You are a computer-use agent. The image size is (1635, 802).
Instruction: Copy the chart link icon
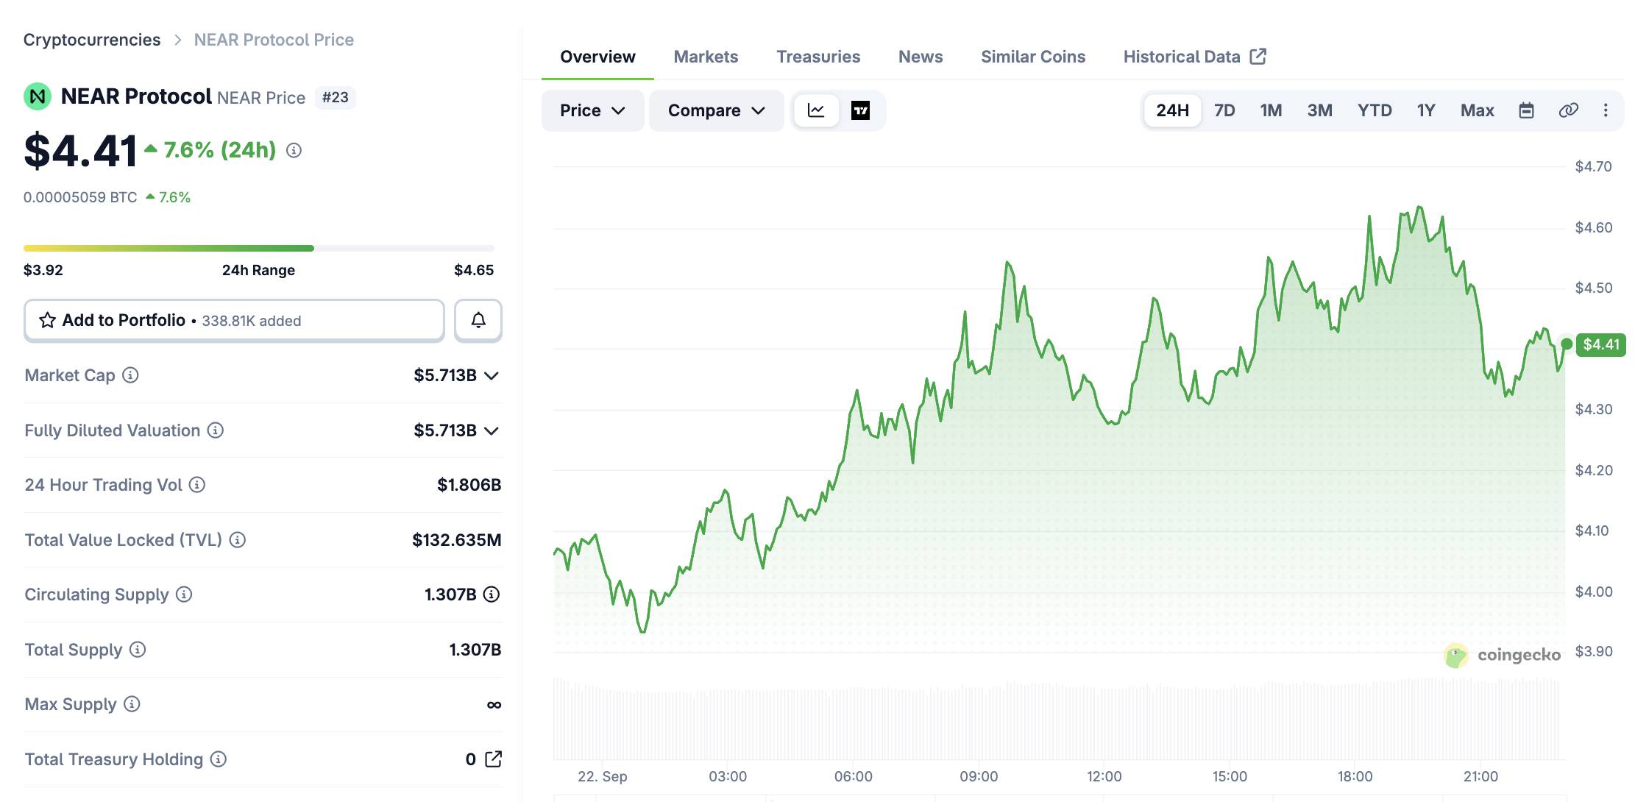coord(1568,110)
